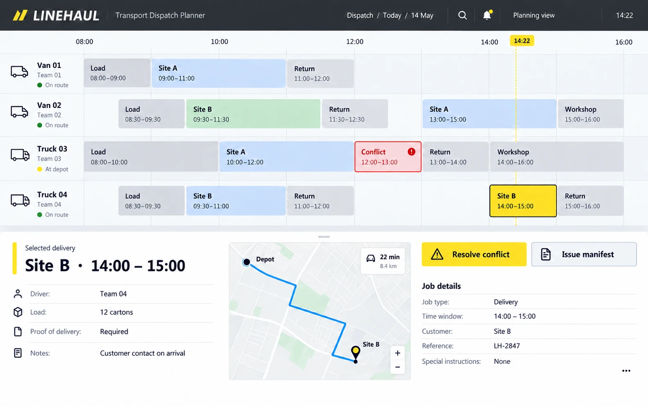Zoom in on the map
The width and height of the screenshot is (648, 406).
[397, 353]
